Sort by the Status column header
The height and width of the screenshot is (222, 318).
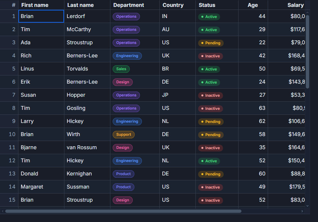tap(217, 5)
